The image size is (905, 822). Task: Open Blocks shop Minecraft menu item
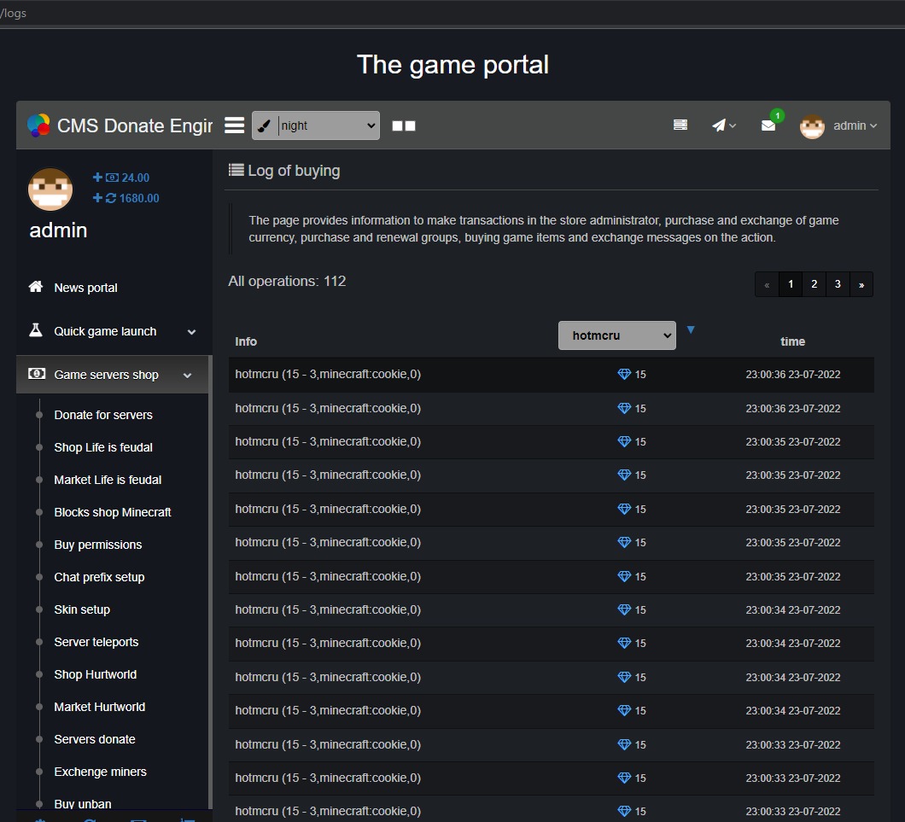coord(113,512)
